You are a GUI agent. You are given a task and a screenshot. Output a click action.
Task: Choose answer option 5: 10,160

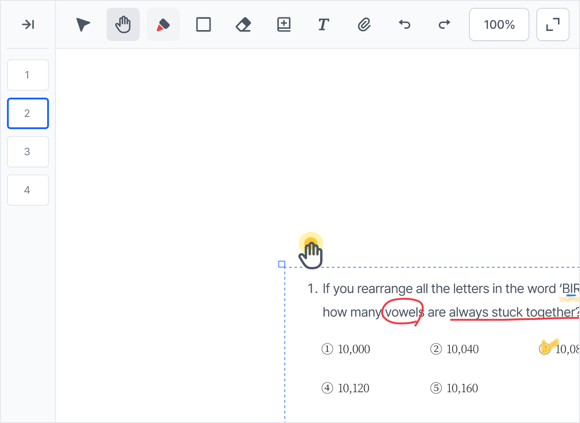coord(454,388)
